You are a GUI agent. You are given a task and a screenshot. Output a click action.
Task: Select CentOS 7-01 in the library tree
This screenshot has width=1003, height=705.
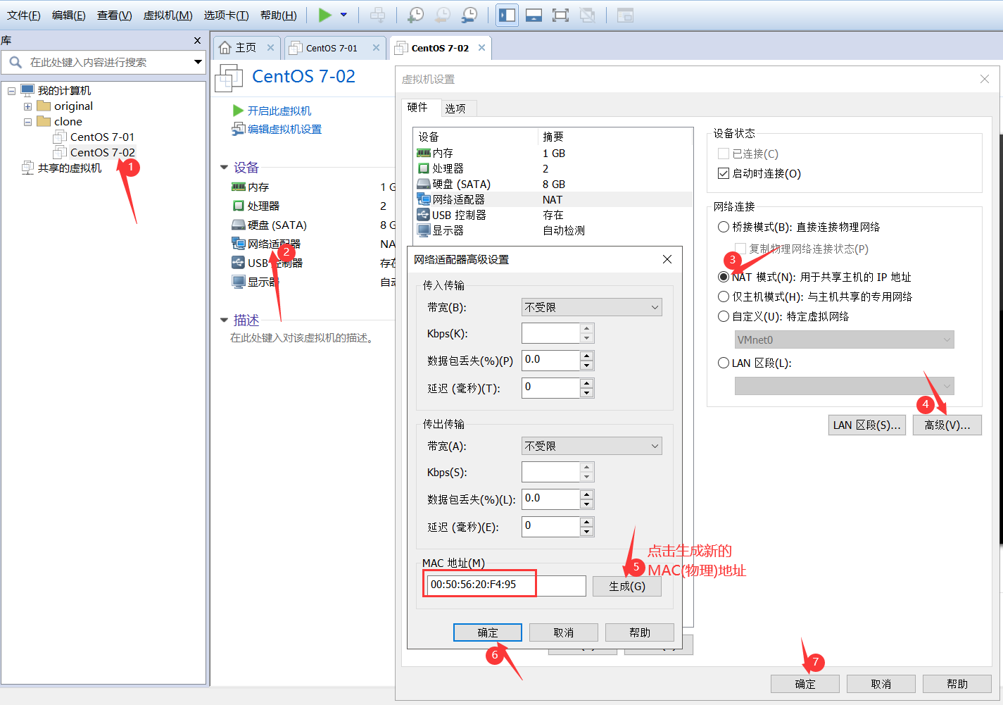tap(102, 137)
